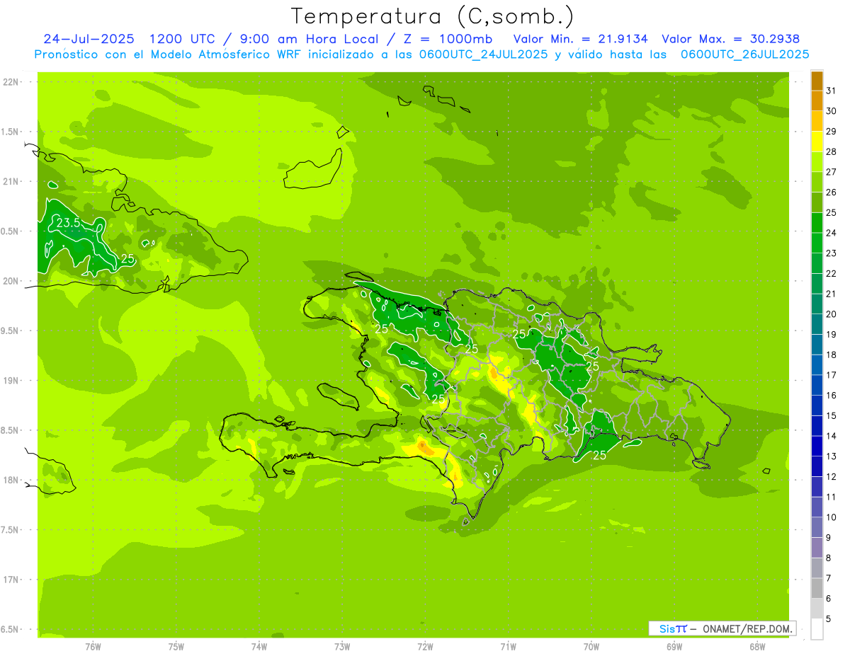Screen dimensions: 850x656
Task: Click the '20N' latitude label
Action: tap(11, 281)
